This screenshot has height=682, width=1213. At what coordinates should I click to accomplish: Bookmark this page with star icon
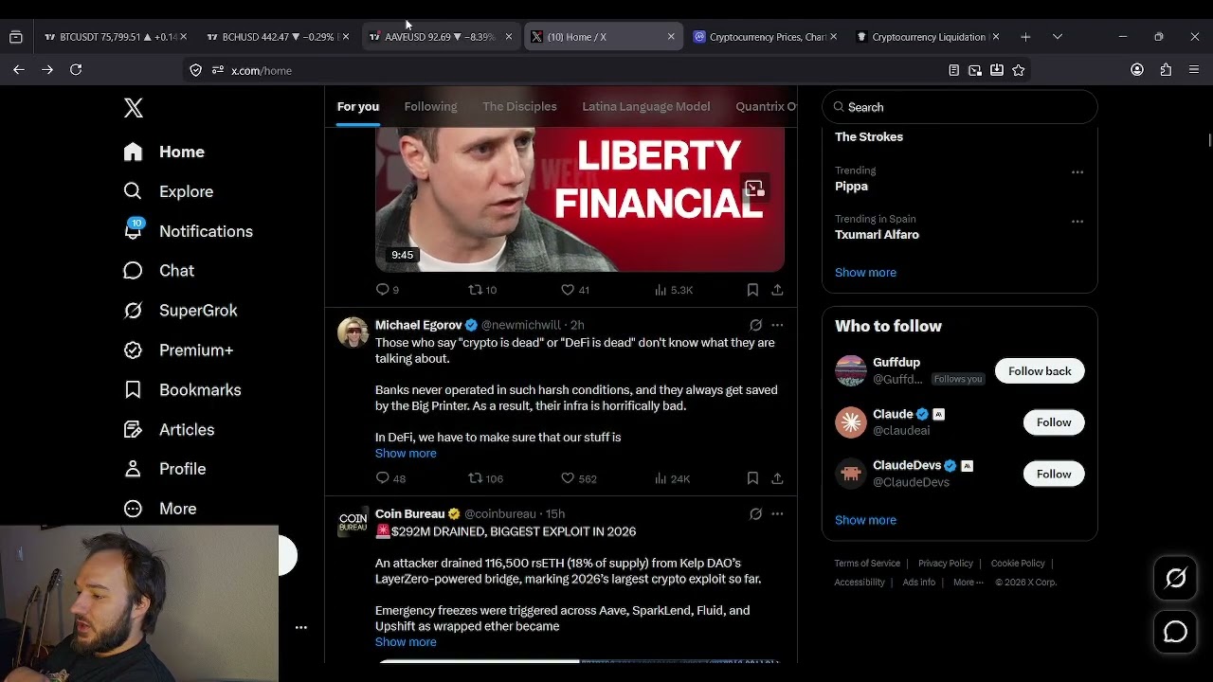click(1019, 70)
